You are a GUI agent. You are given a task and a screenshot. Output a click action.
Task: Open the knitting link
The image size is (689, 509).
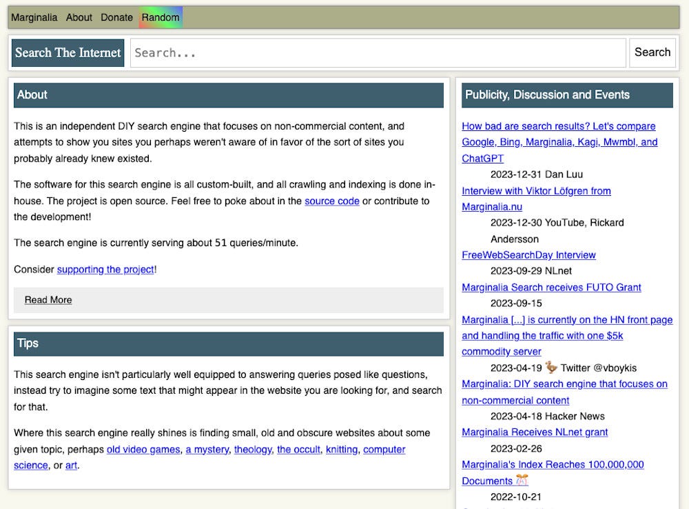click(x=342, y=450)
